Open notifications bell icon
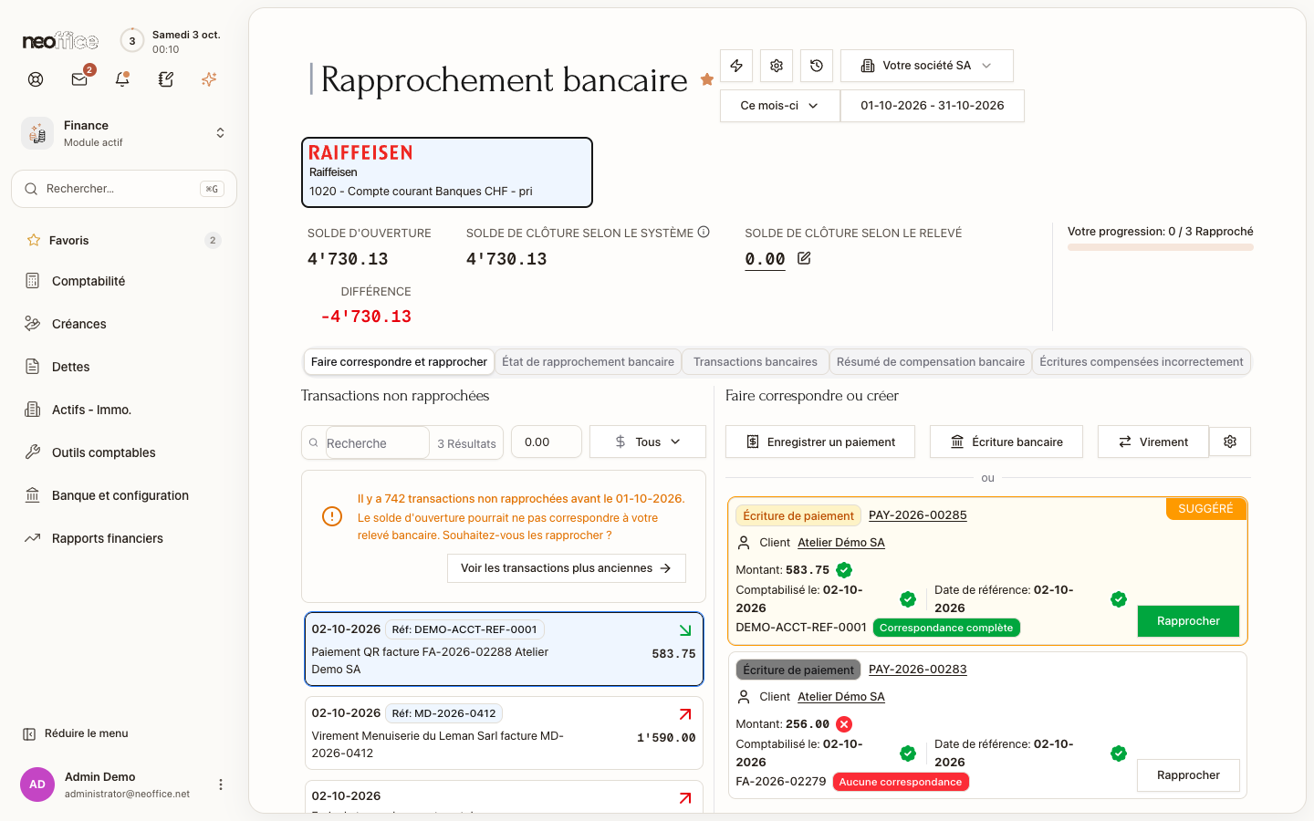Screen dimensions: 1314x821 pos(122,79)
